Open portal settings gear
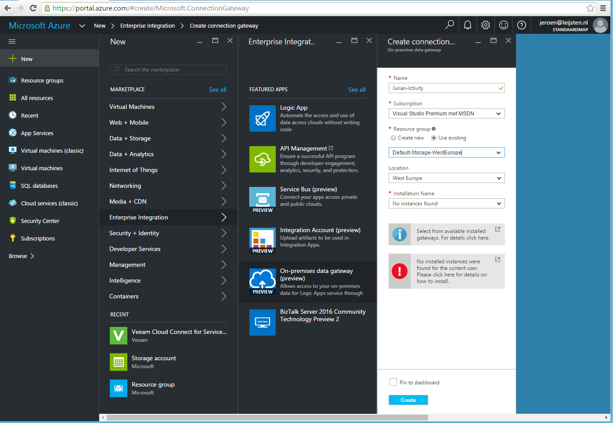 [486, 25]
